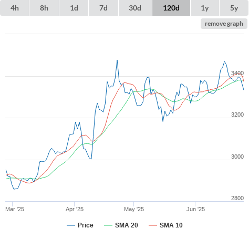This screenshot has width=249, height=239.
Task: Switch to the 8h time range
Action: (x=44, y=8)
